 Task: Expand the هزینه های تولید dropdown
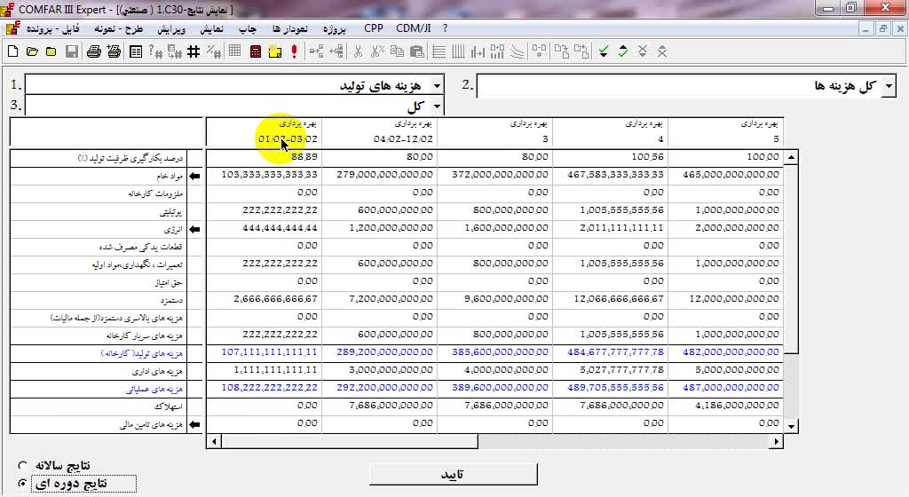click(436, 86)
